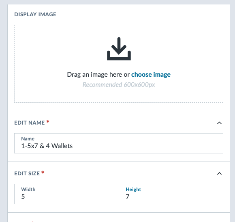
Task: Click the red asterisk beside Edit Size
Action: [43, 172]
